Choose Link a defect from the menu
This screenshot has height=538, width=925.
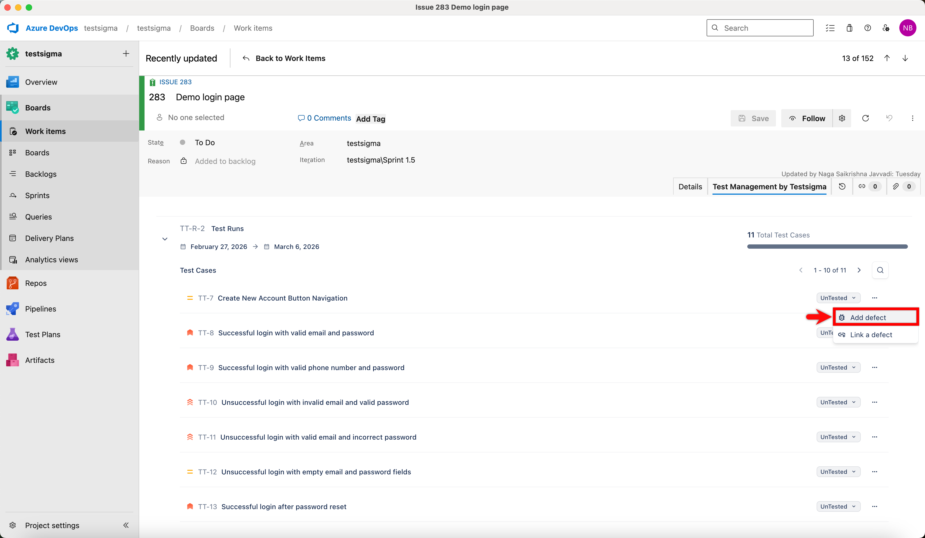pos(876,335)
